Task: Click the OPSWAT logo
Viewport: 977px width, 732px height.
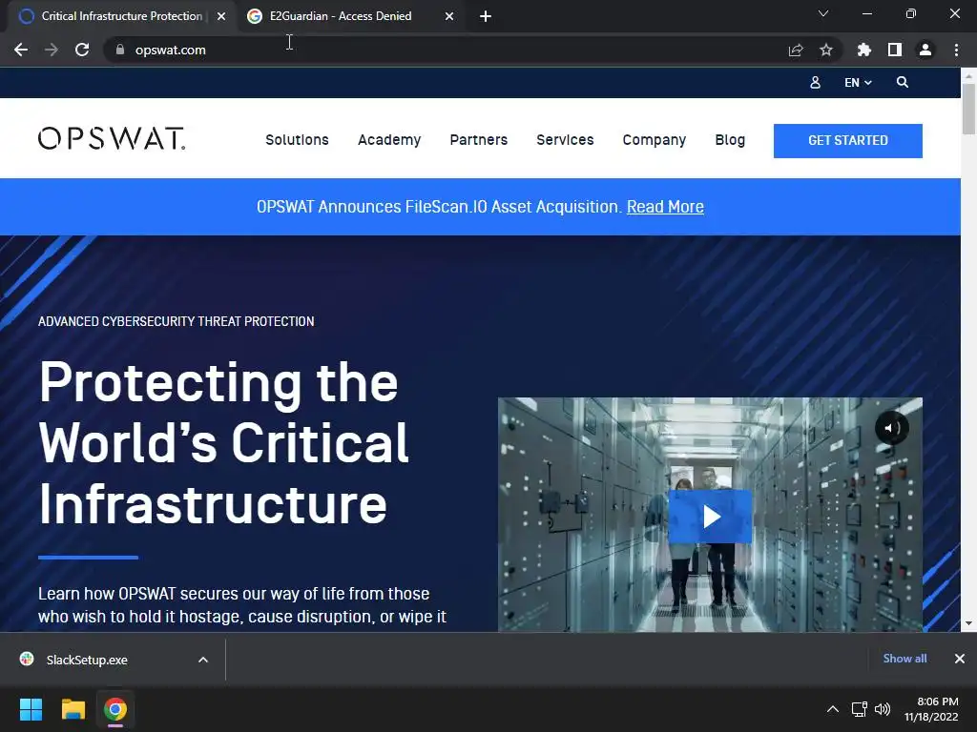Action: tap(112, 139)
